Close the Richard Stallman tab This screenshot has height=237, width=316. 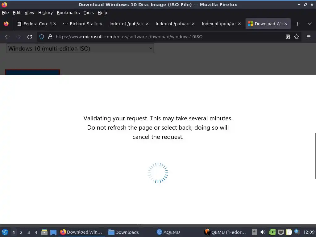(x=101, y=24)
